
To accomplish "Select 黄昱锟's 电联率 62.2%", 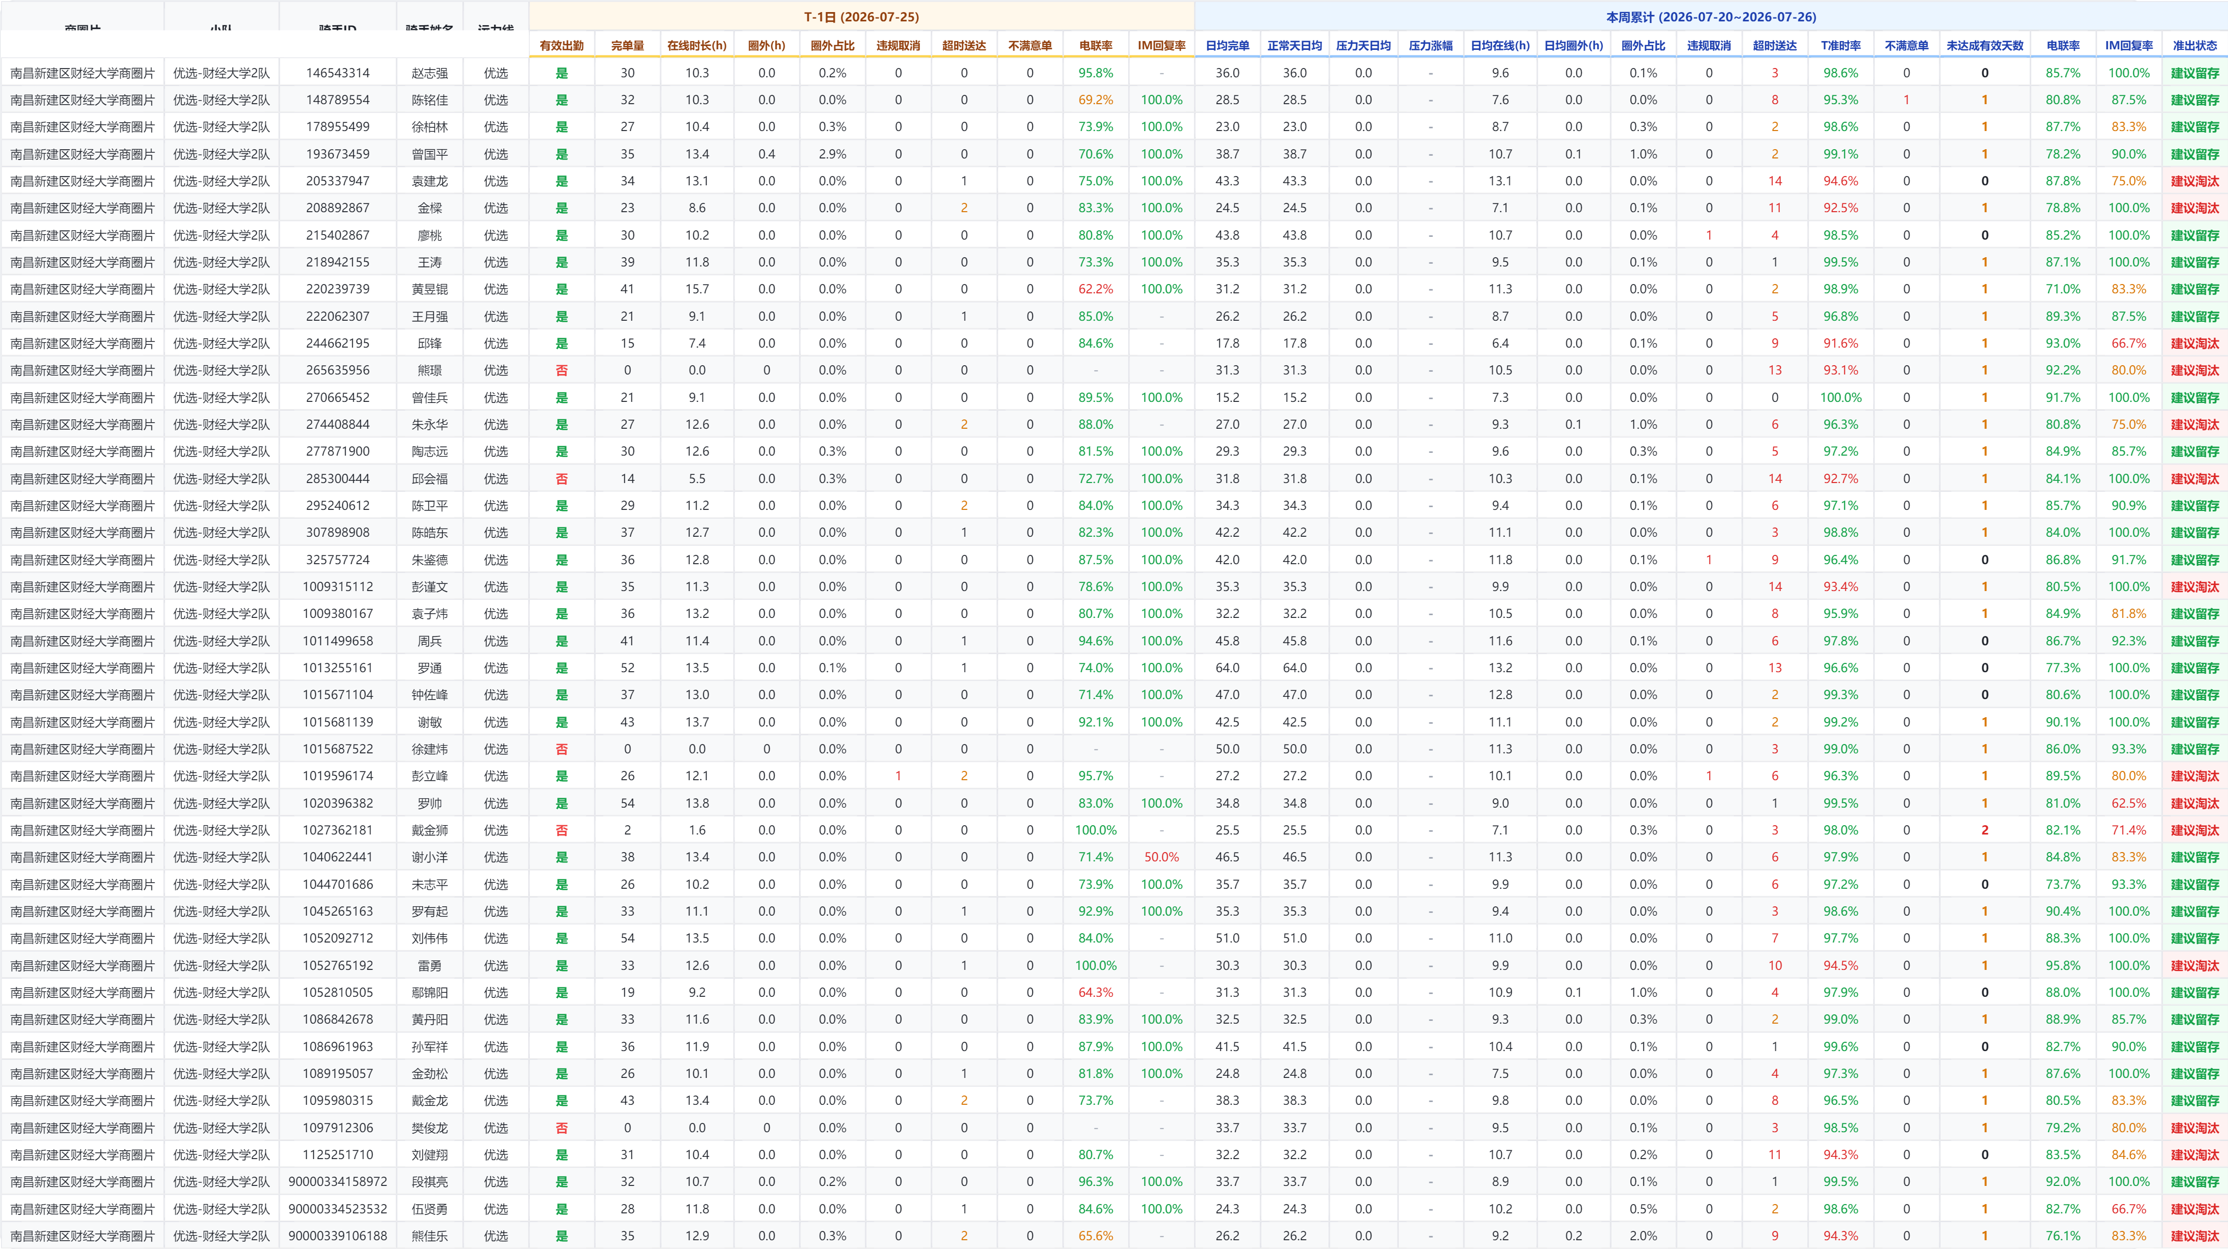I will pyautogui.click(x=1096, y=289).
